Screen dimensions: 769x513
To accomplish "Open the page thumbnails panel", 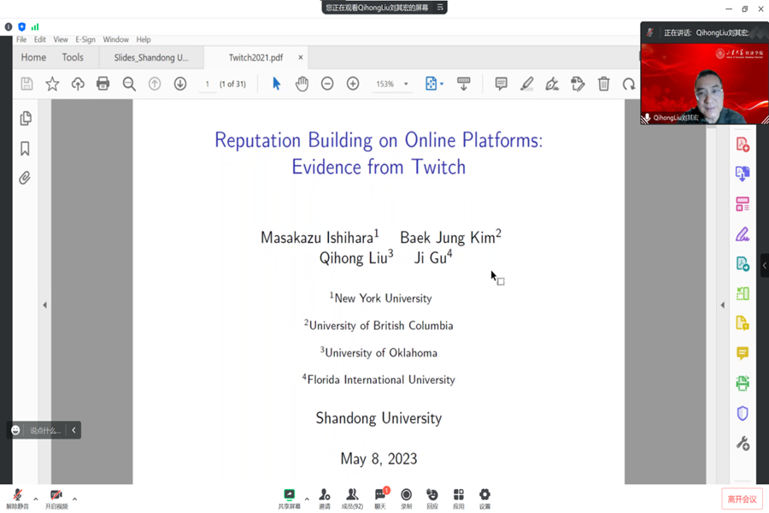I will tap(26, 119).
